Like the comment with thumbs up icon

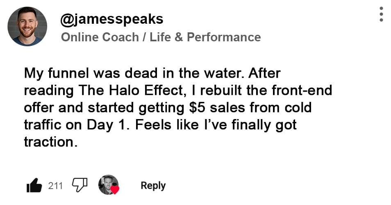[x=34, y=185]
